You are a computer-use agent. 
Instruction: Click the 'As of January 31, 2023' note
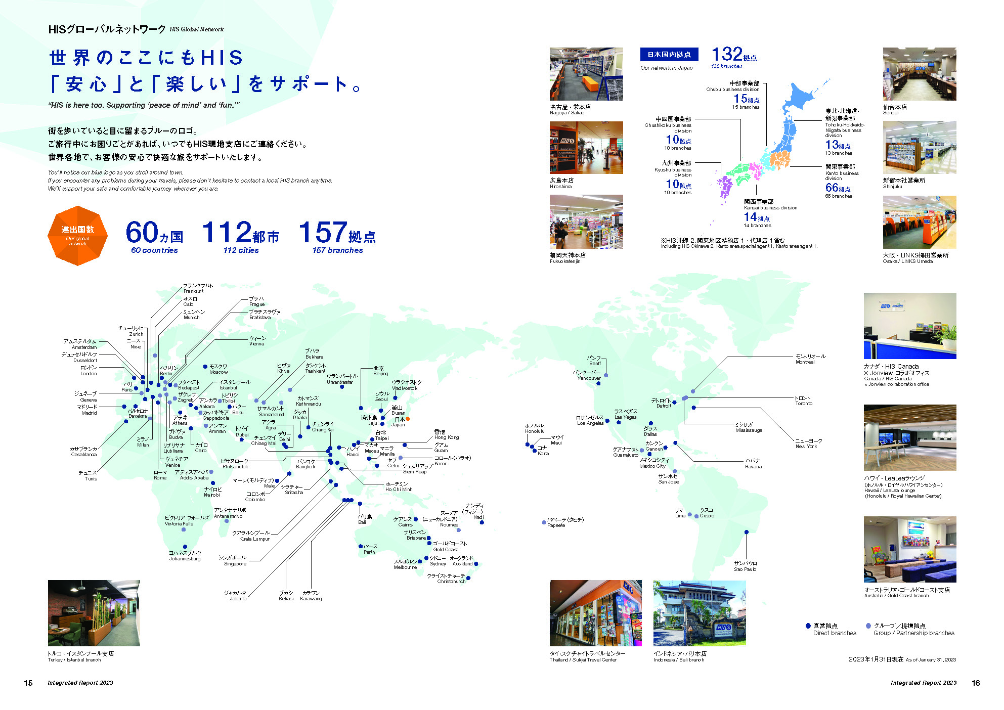931,659
